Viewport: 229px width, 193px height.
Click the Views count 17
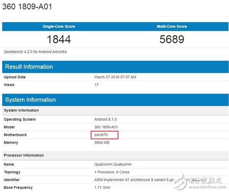(96, 85)
